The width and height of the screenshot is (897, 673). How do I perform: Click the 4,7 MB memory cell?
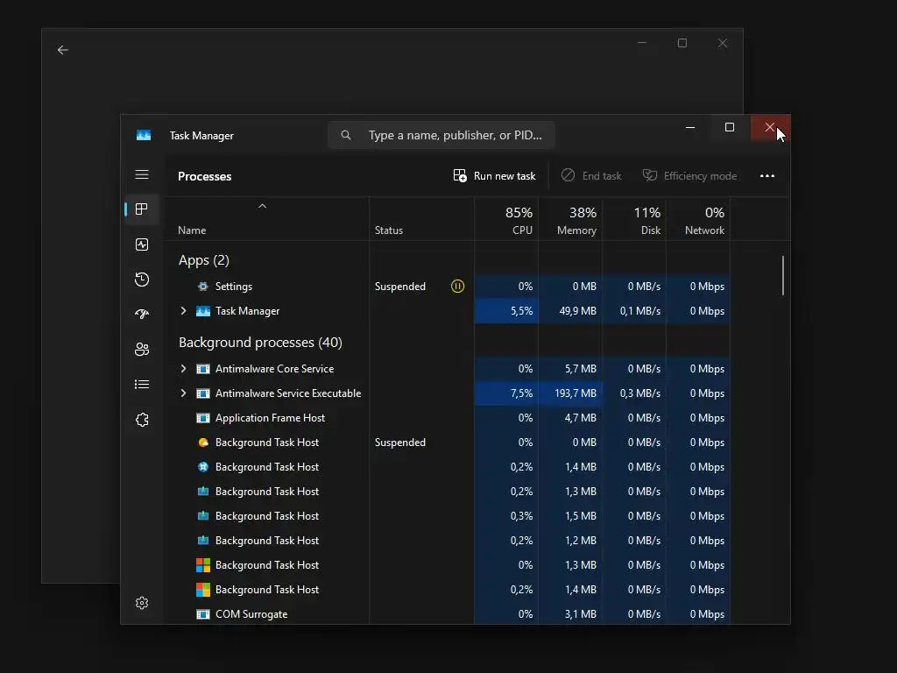click(x=570, y=418)
